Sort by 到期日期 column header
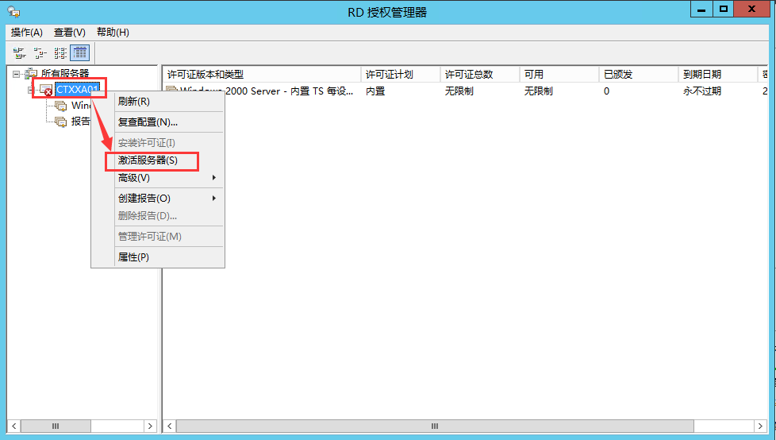The height and width of the screenshot is (440, 776). tap(717, 75)
